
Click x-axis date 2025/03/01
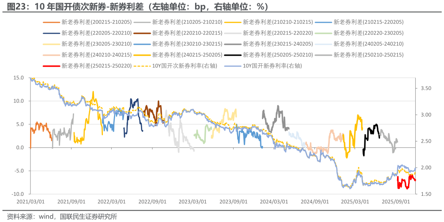click(355, 202)
